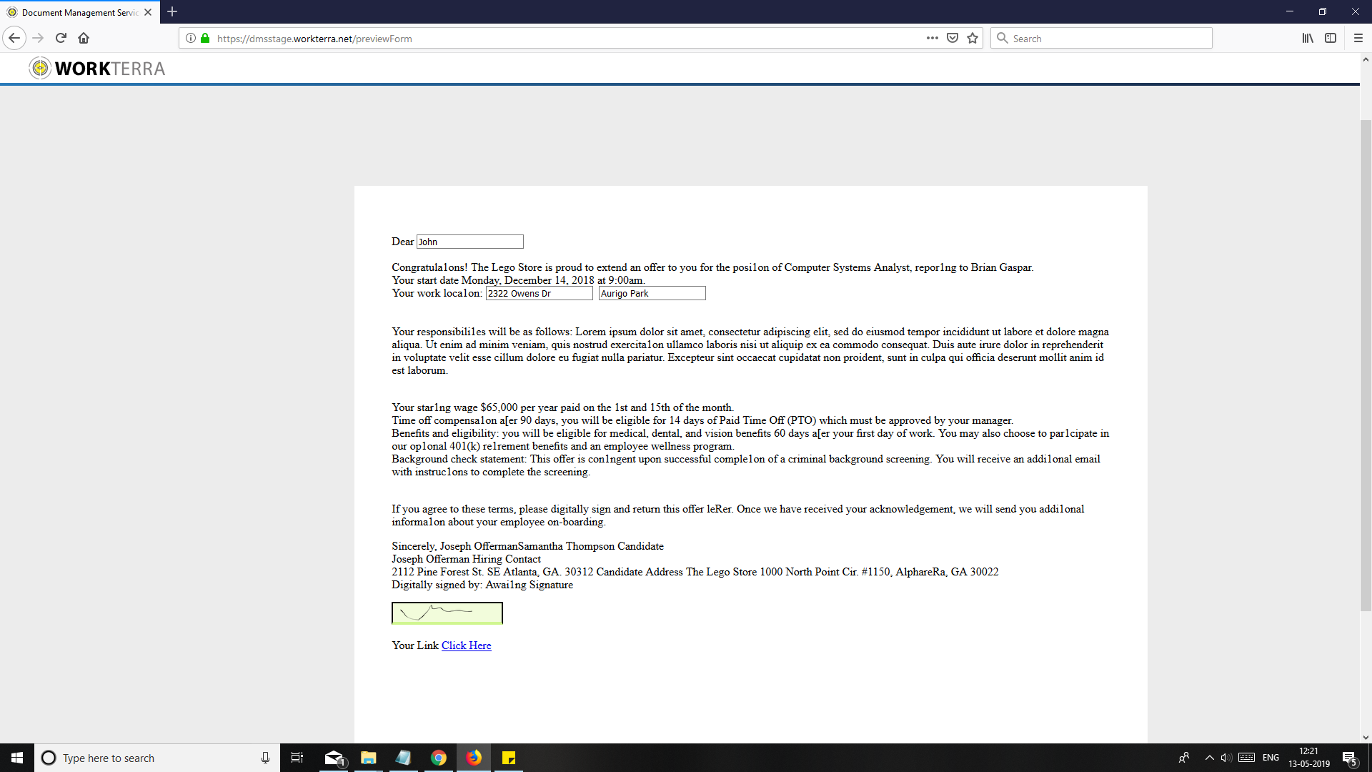Reload the current page
1372x772 pixels.
click(x=61, y=38)
